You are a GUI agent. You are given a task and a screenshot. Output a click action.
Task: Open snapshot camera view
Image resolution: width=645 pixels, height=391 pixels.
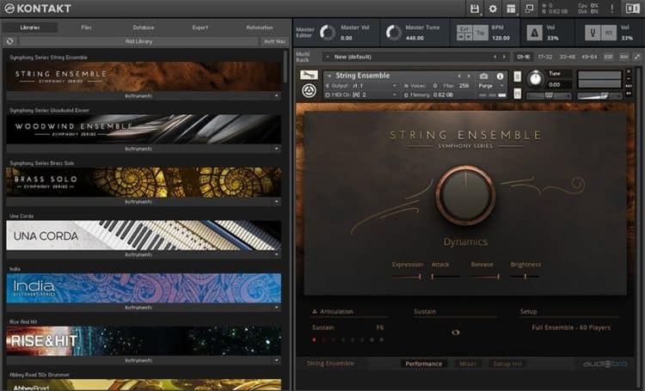(483, 76)
